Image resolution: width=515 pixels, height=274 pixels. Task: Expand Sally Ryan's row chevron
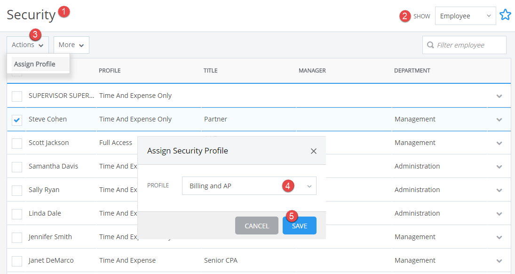pos(499,190)
